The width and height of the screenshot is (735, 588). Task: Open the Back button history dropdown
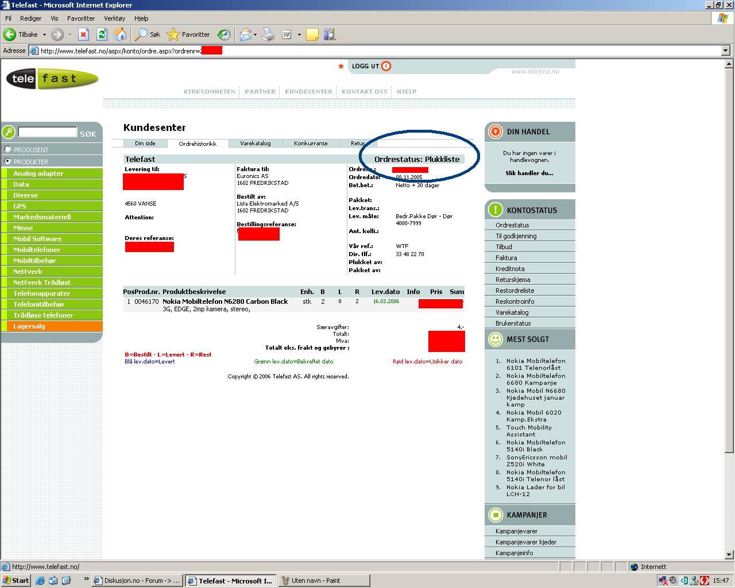point(44,34)
